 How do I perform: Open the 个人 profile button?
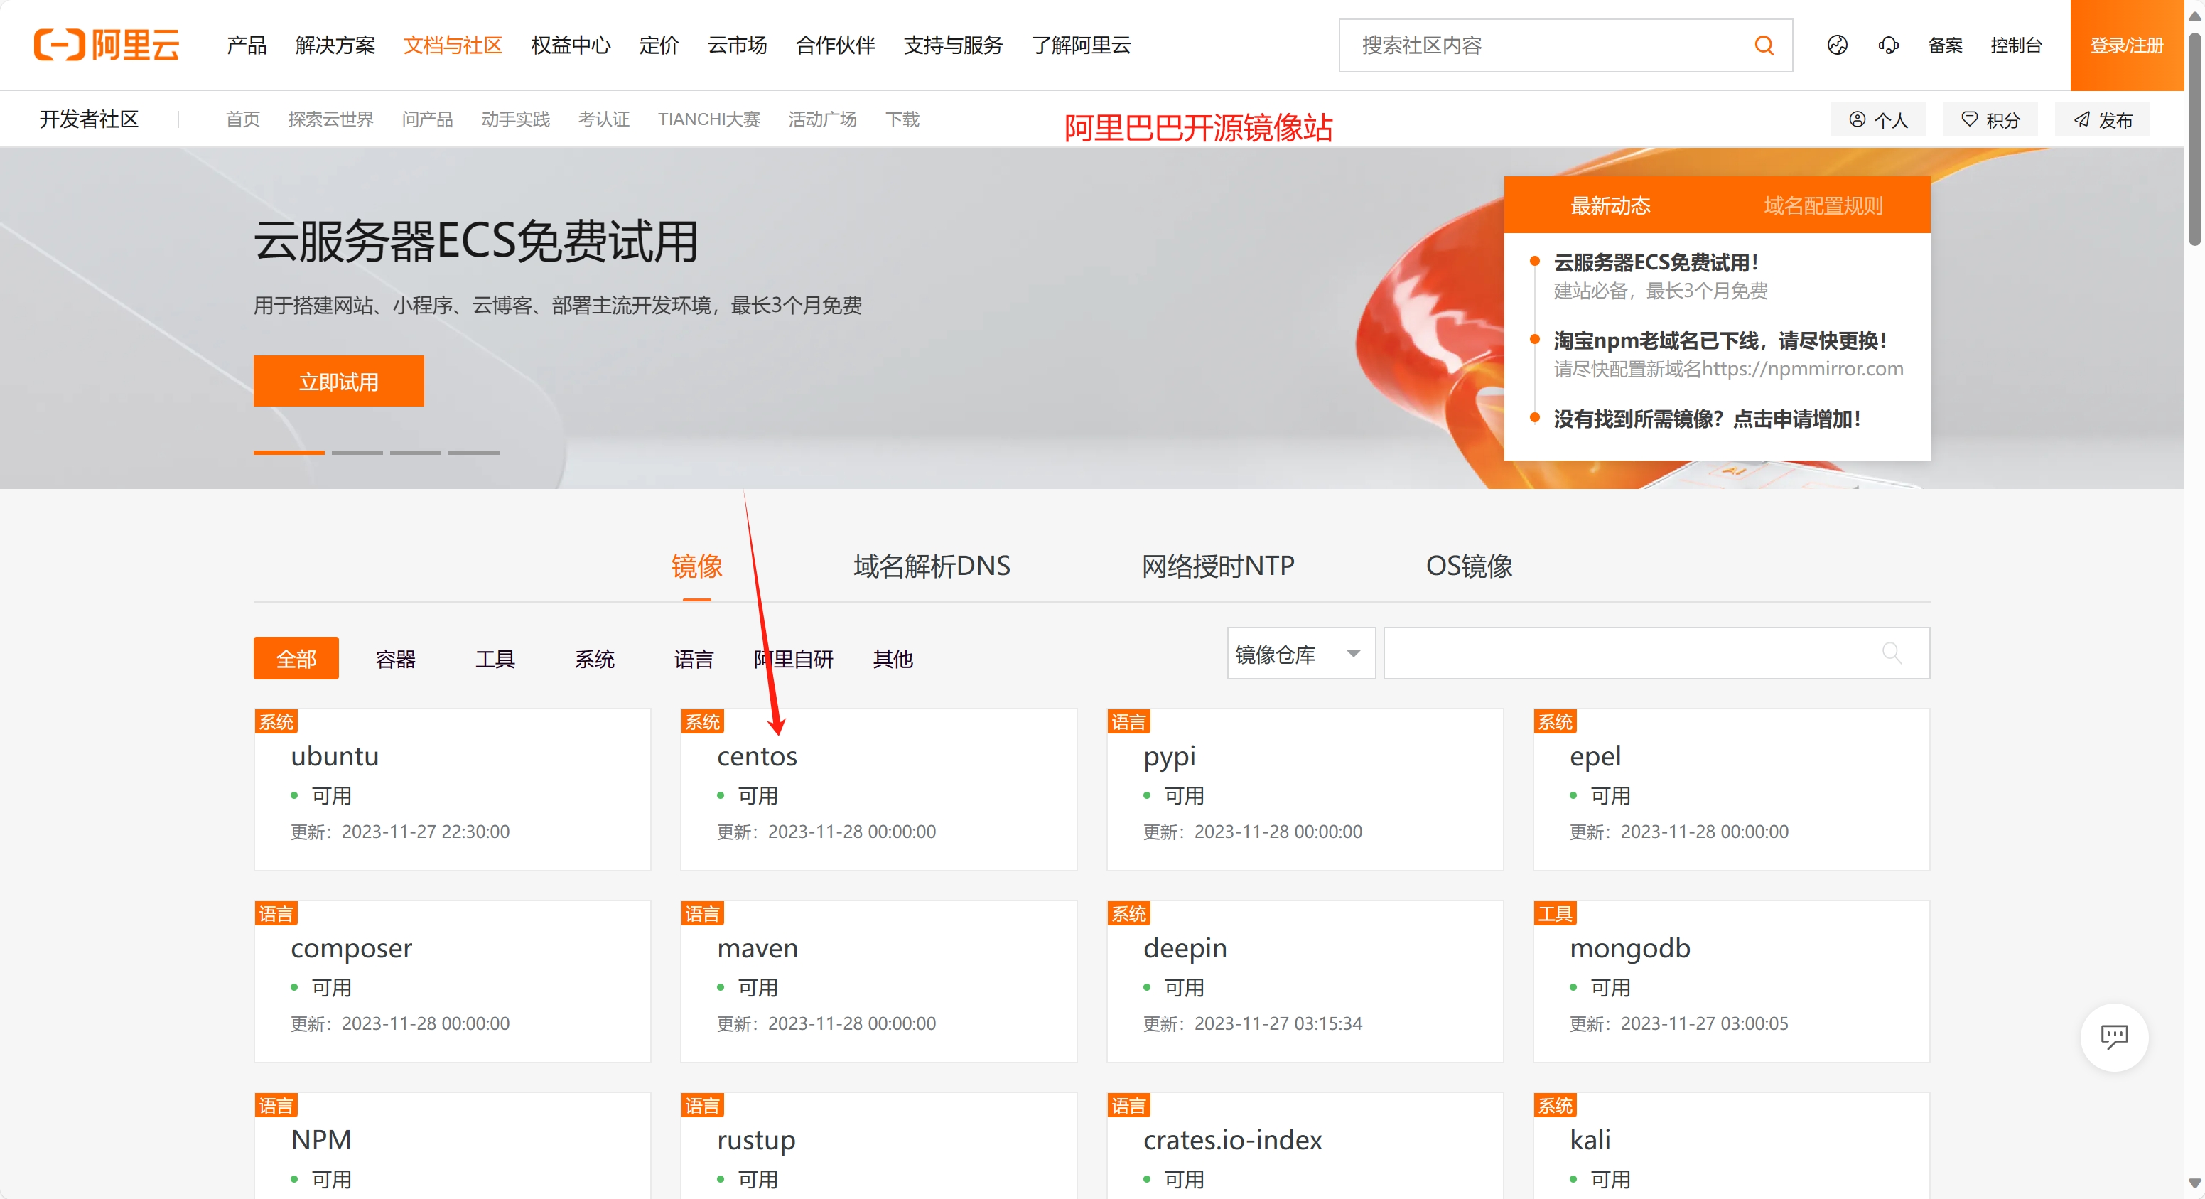point(1878,120)
